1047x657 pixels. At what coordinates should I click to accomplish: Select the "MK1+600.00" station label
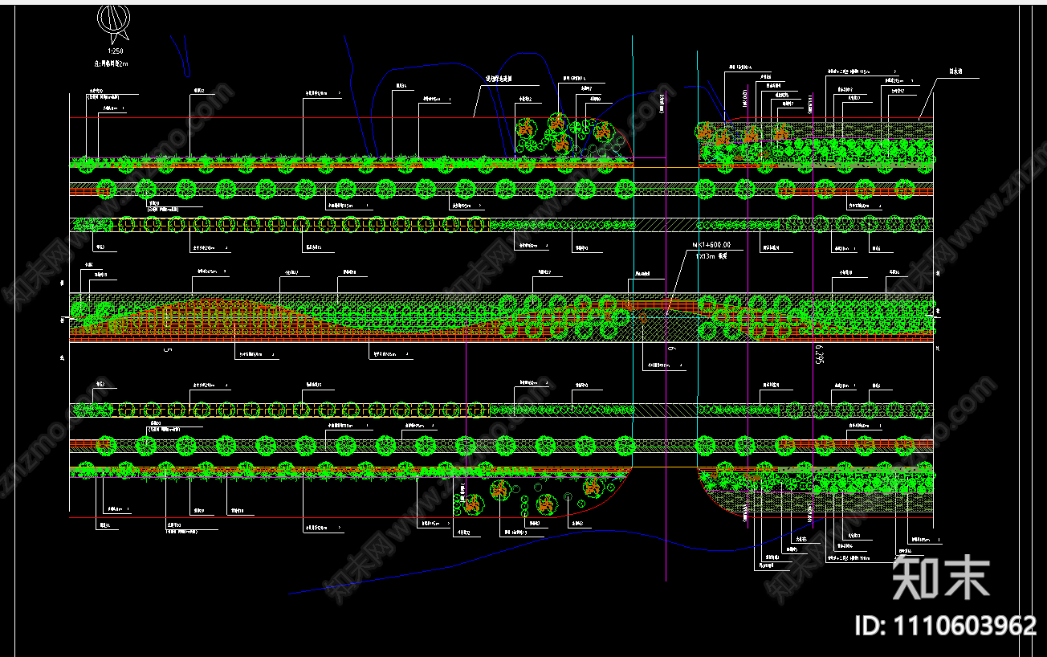(x=711, y=245)
